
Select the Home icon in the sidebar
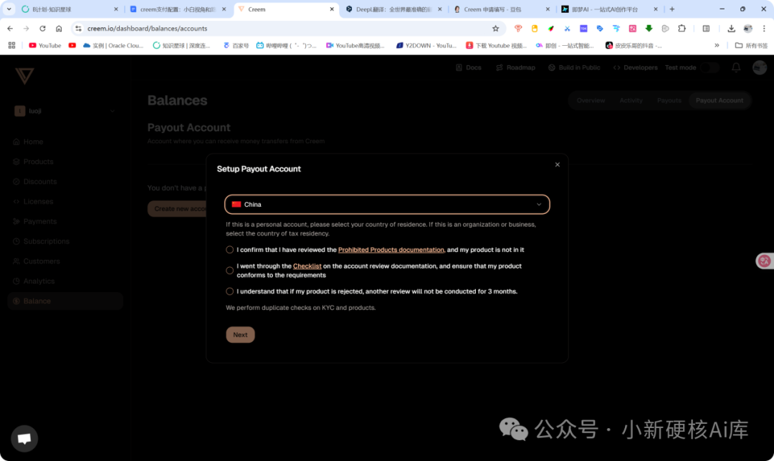pos(15,142)
